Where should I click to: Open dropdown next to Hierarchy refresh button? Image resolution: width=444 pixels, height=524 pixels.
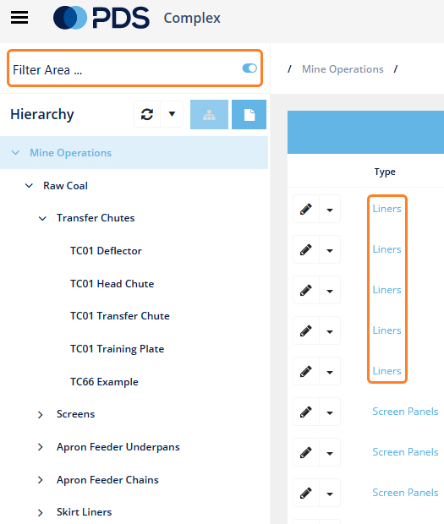point(172,114)
